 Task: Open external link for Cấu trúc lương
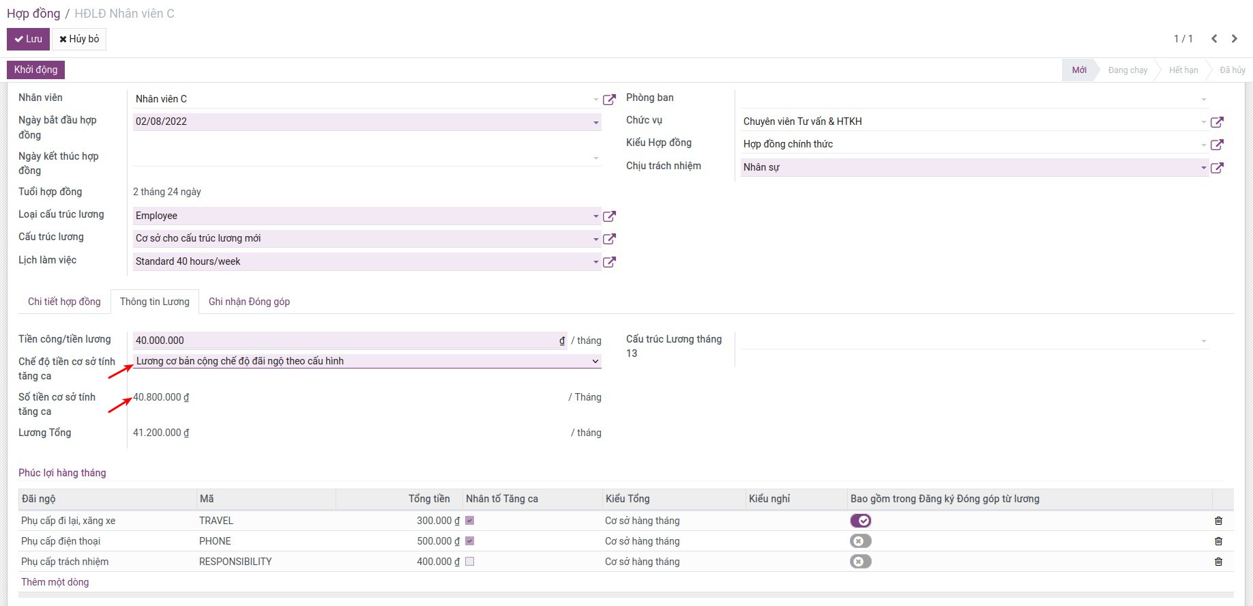[609, 239]
